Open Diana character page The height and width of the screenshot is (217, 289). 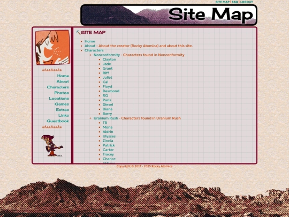click(x=108, y=109)
